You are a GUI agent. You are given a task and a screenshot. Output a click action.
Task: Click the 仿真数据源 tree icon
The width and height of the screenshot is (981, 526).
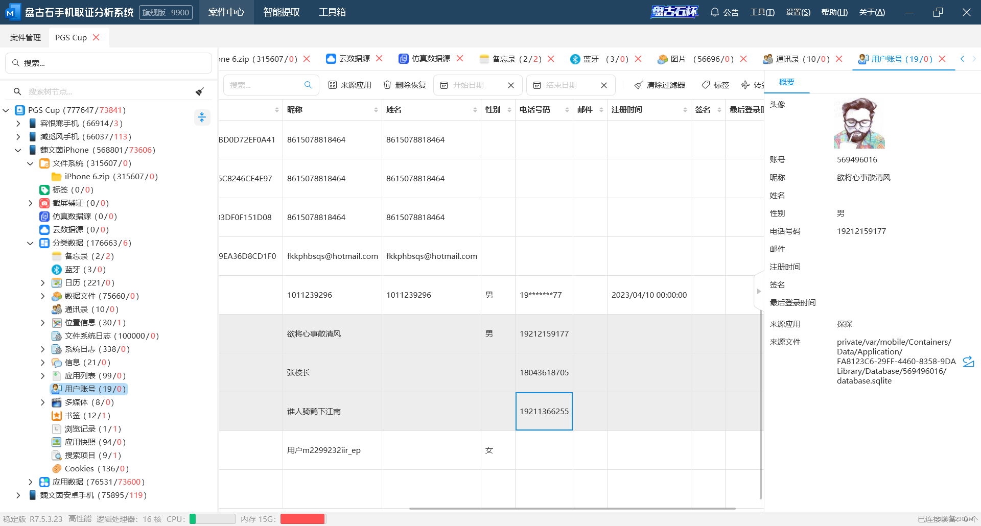click(x=44, y=216)
